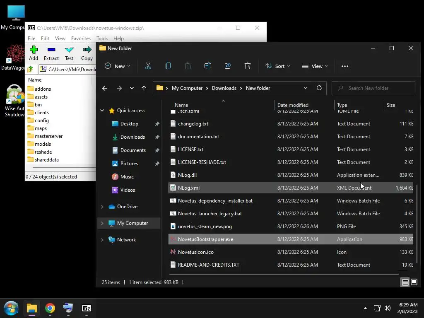Expand the My Computer tree node
The width and height of the screenshot is (424, 318).
102,223
